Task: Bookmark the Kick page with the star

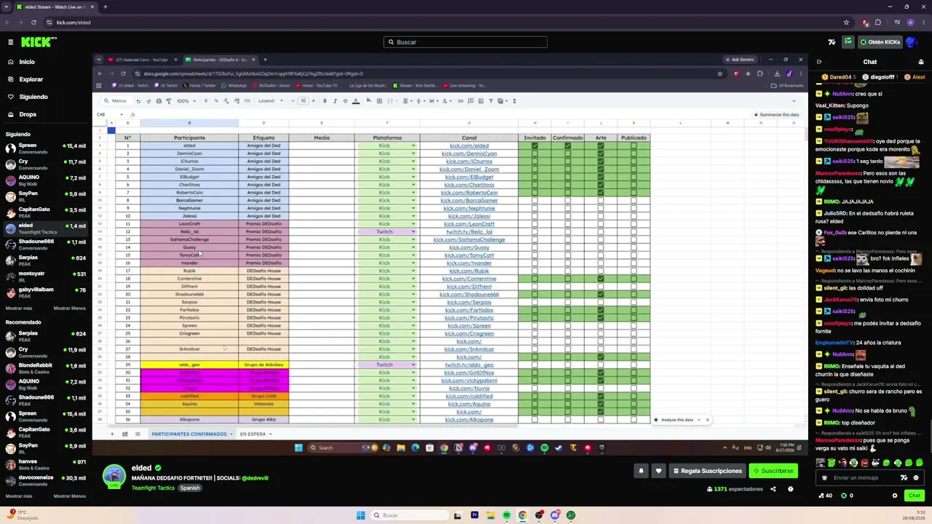Action: point(846,23)
